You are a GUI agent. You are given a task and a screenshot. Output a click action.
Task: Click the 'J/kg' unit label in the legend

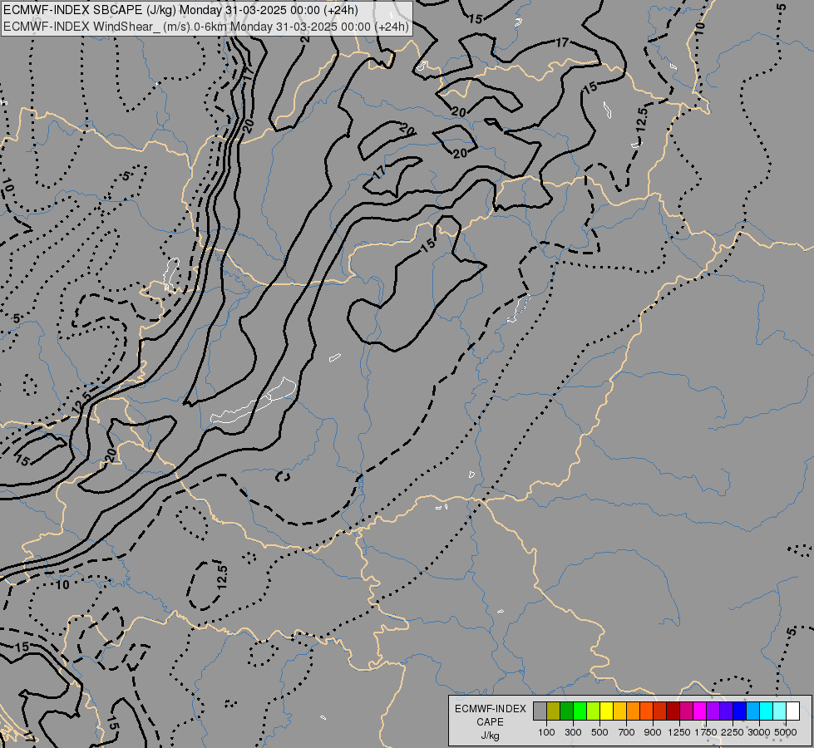point(490,736)
